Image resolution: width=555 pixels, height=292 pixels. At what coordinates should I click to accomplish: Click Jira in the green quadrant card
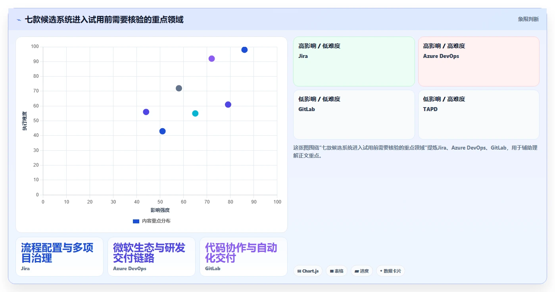click(x=303, y=56)
